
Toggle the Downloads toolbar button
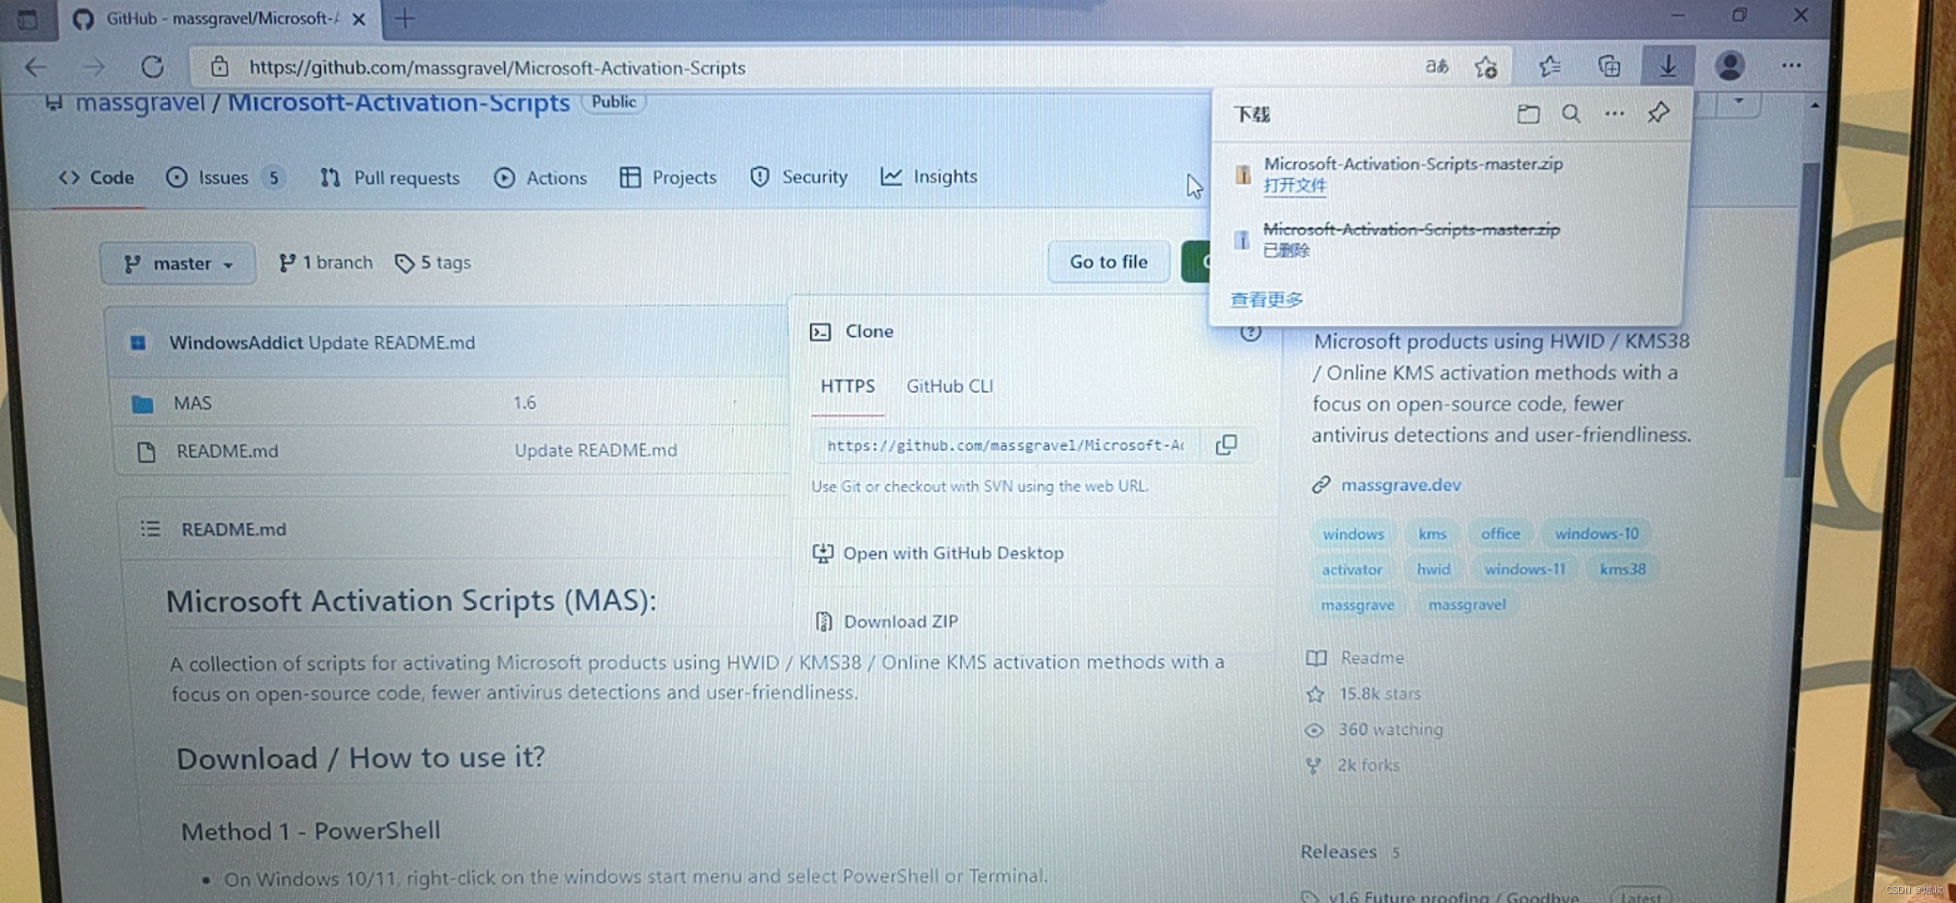pyautogui.click(x=1668, y=65)
